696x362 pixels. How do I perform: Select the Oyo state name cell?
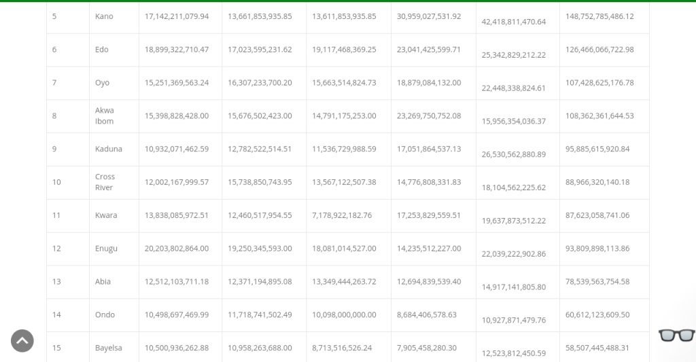tap(102, 83)
